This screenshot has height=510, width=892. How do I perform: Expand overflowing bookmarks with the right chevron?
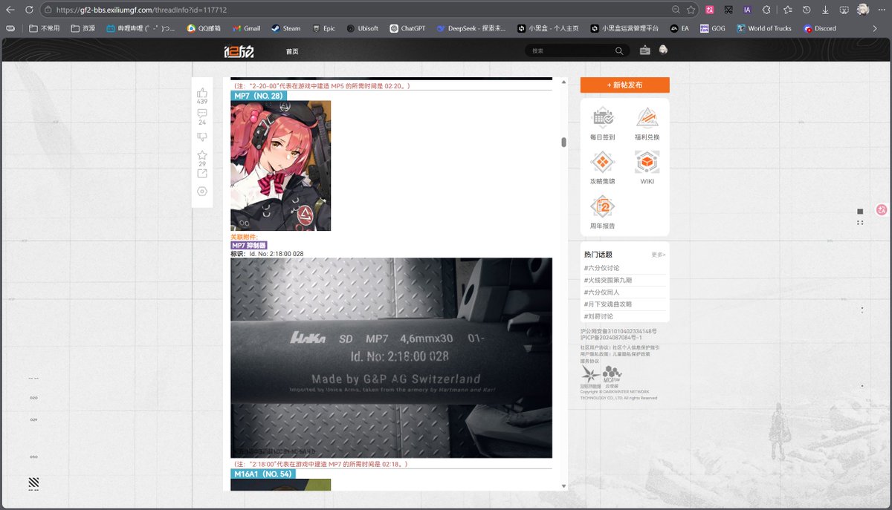pos(876,27)
